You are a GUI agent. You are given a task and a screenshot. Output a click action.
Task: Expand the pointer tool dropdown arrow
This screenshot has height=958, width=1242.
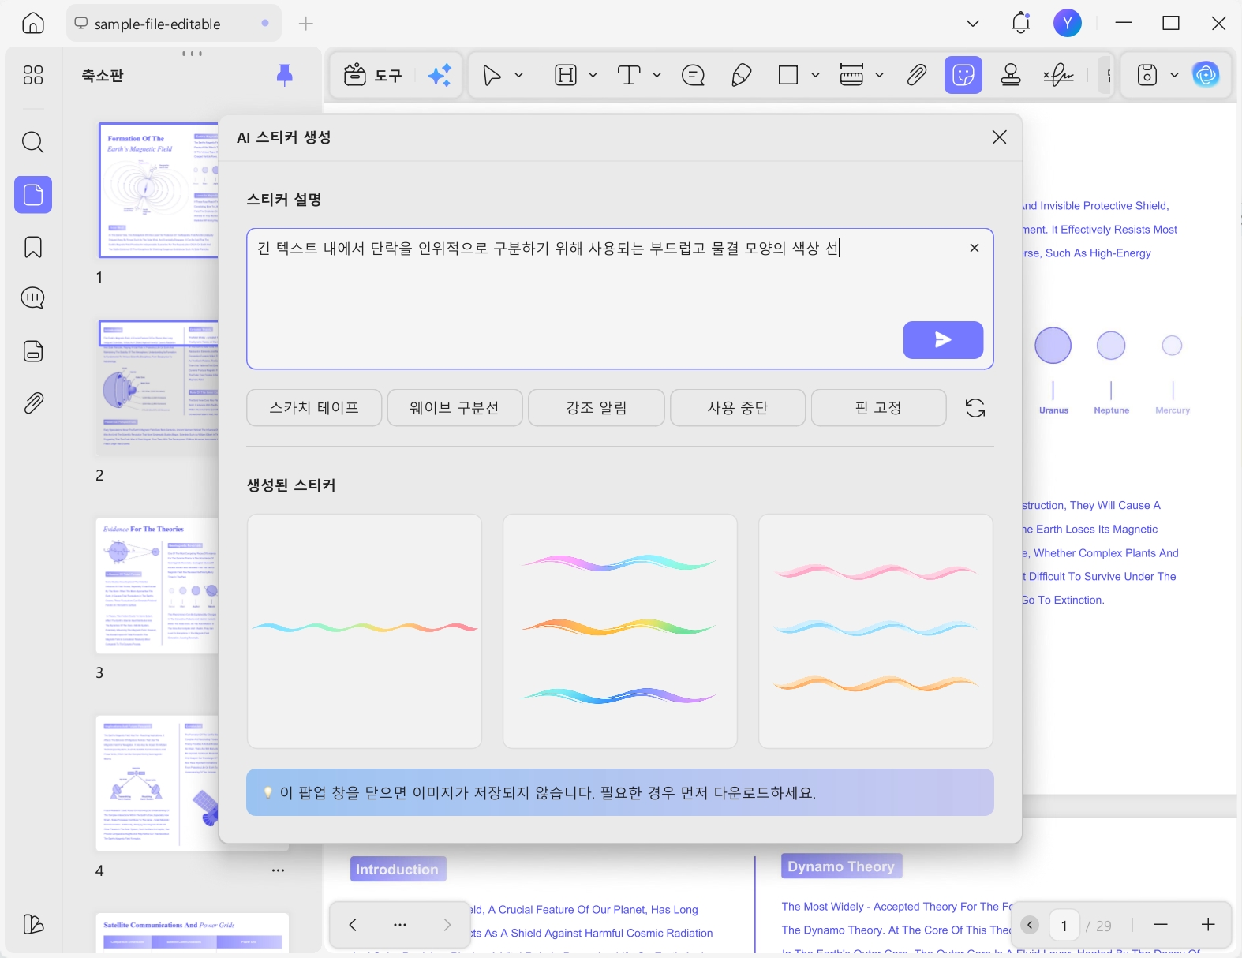(x=518, y=75)
